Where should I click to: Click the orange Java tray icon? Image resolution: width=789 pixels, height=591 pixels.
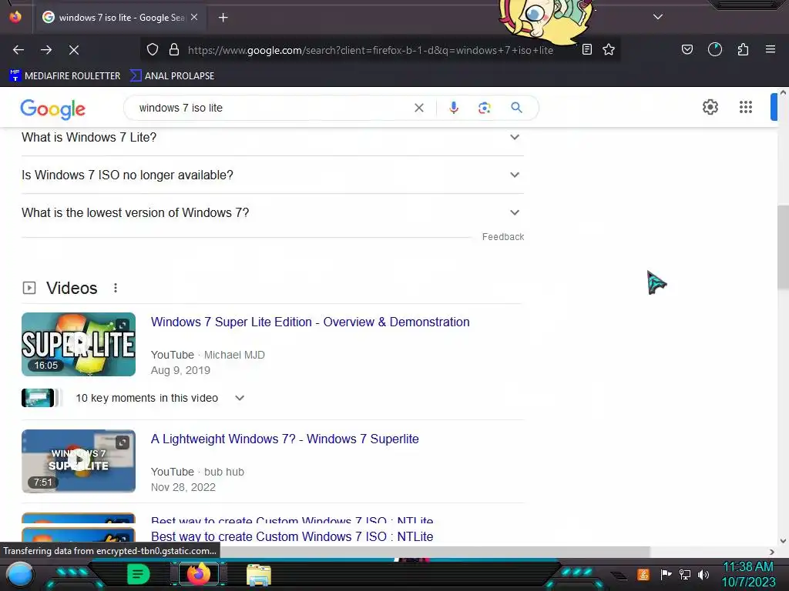pos(643,574)
